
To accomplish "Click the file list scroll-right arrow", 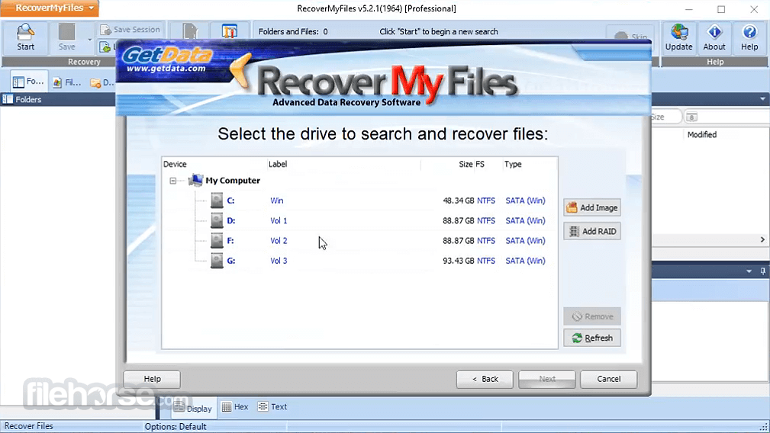I will (x=762, y=240).
